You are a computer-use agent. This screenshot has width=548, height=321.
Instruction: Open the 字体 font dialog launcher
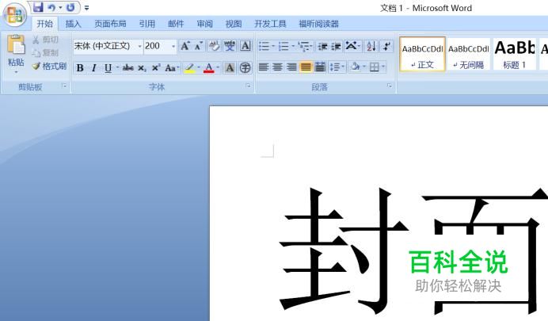(248, 86)
